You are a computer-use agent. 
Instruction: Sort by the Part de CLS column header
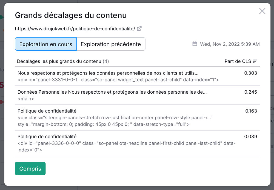coord(238,61)
